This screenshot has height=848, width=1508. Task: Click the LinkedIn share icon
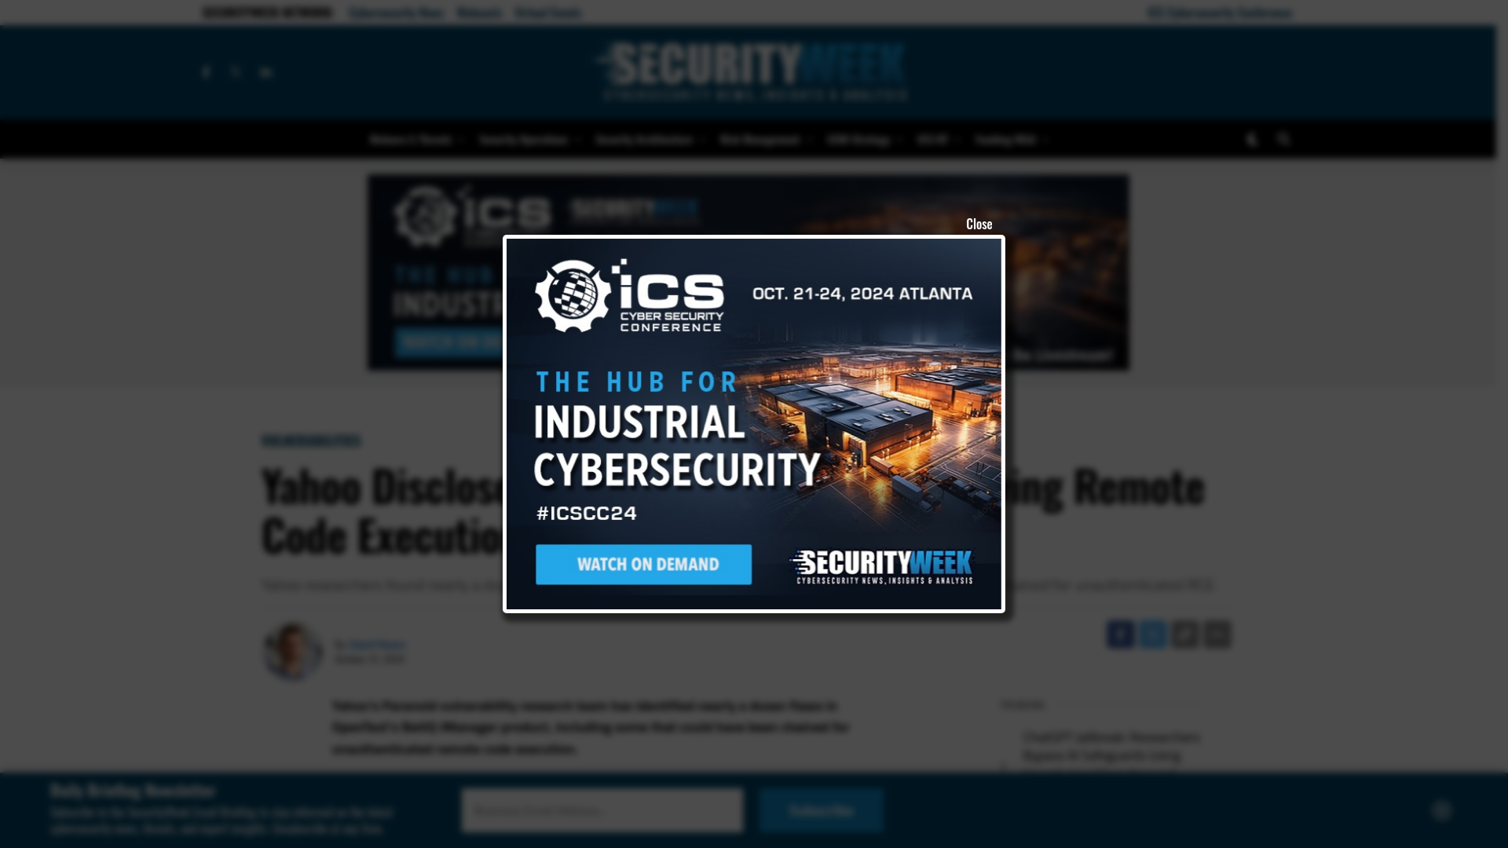click(1153, 634)
